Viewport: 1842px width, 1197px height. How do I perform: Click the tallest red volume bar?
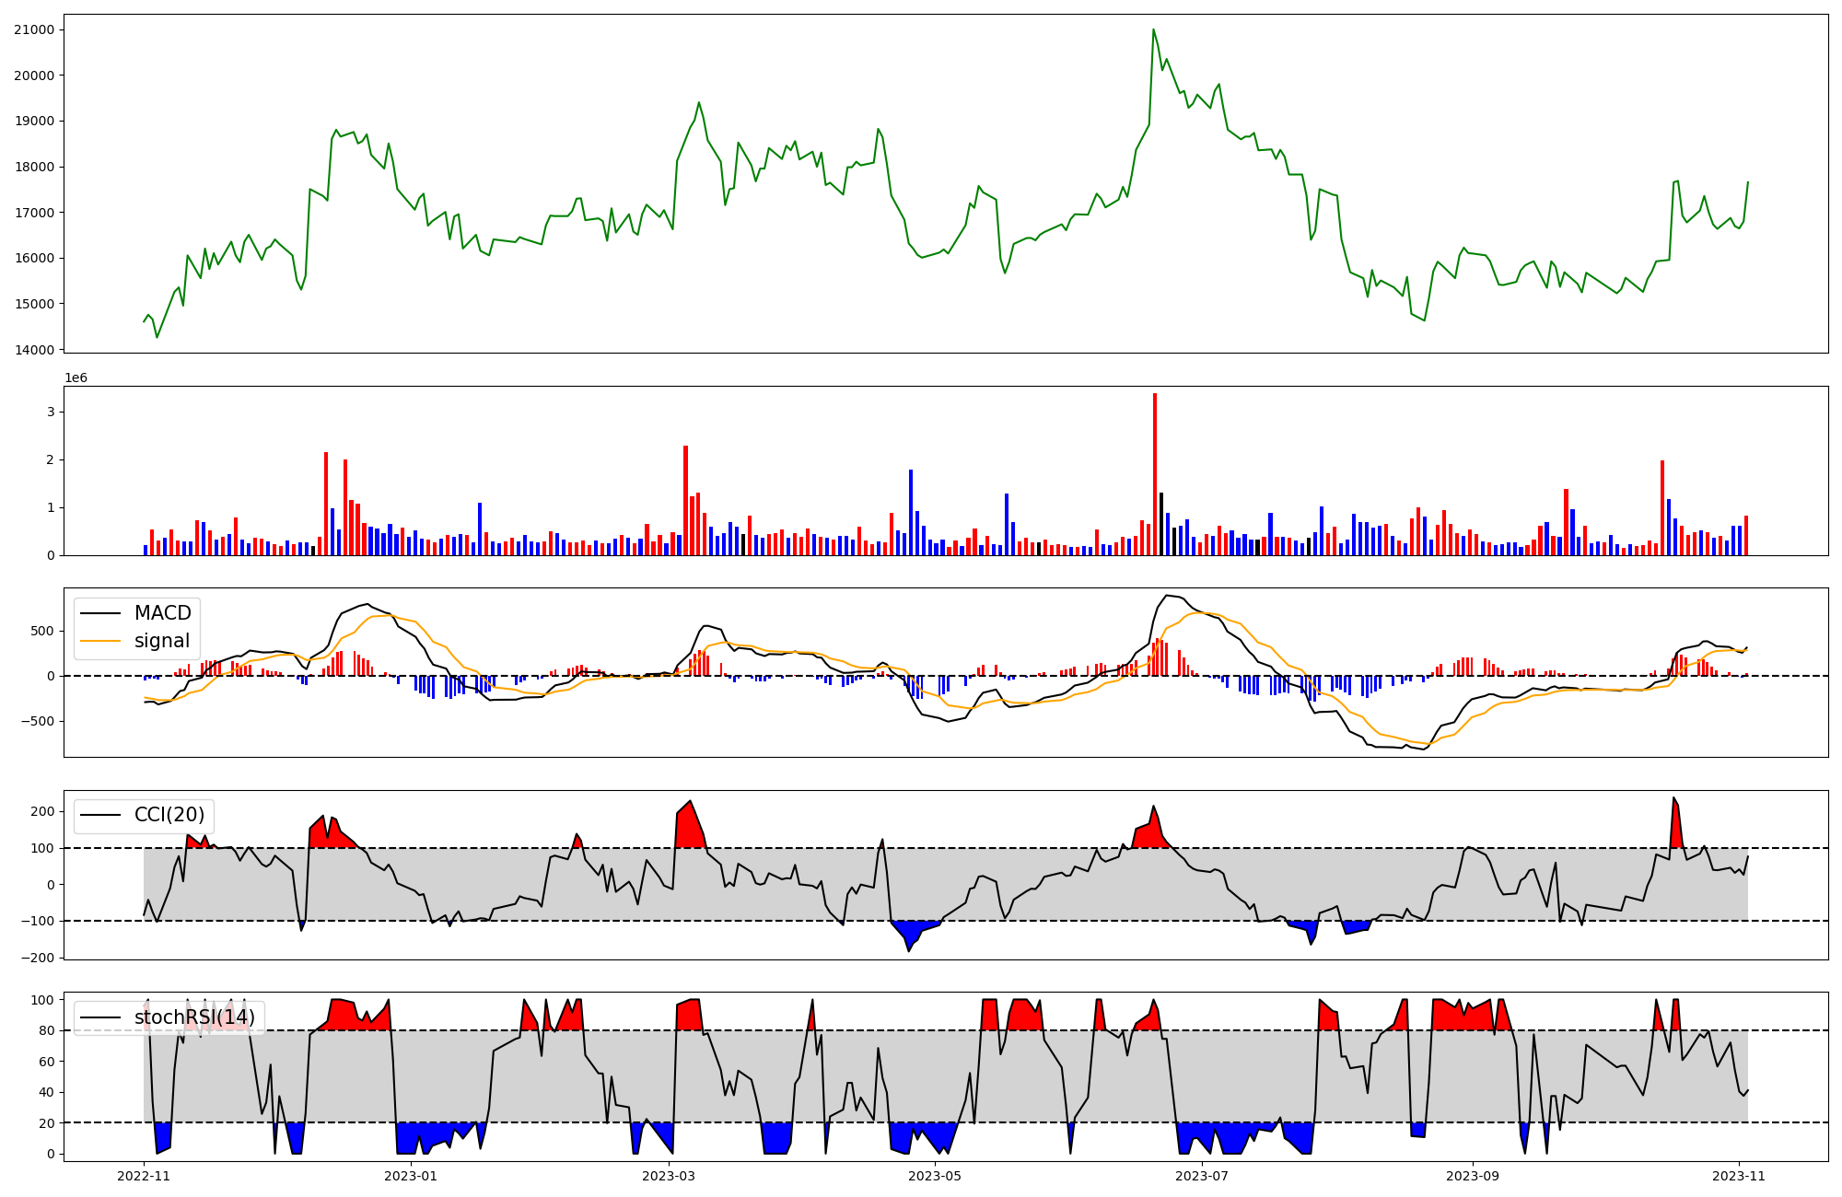tap(1155, 474)
